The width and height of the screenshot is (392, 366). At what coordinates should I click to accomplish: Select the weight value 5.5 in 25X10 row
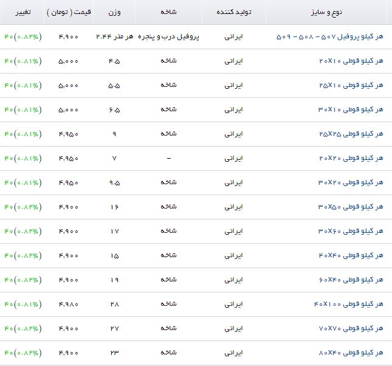[114, 86]
